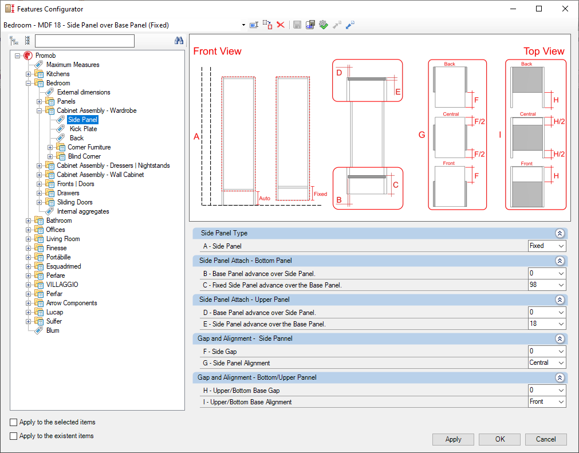The width and height of the screenshot is (579, 453).
Task: Expand the Fronts | Doors tree node
Action: 39,184
